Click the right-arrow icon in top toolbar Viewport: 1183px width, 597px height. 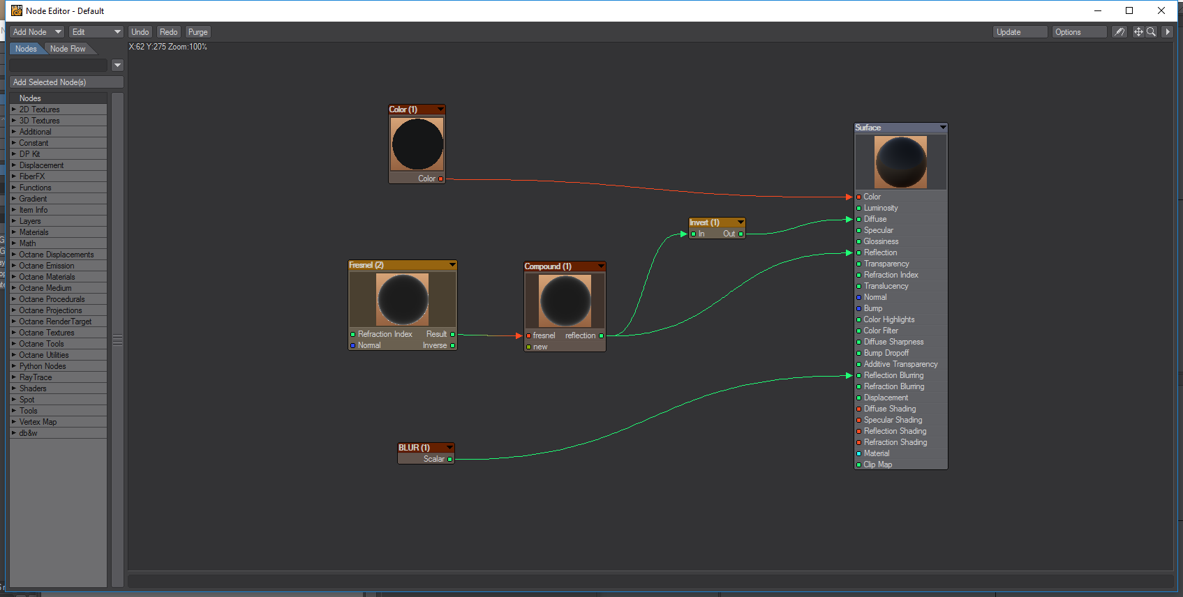(x=1168, y=32)
